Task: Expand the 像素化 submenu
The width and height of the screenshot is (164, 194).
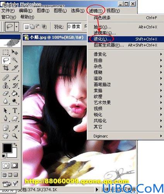Action: (x=126, y=54)
